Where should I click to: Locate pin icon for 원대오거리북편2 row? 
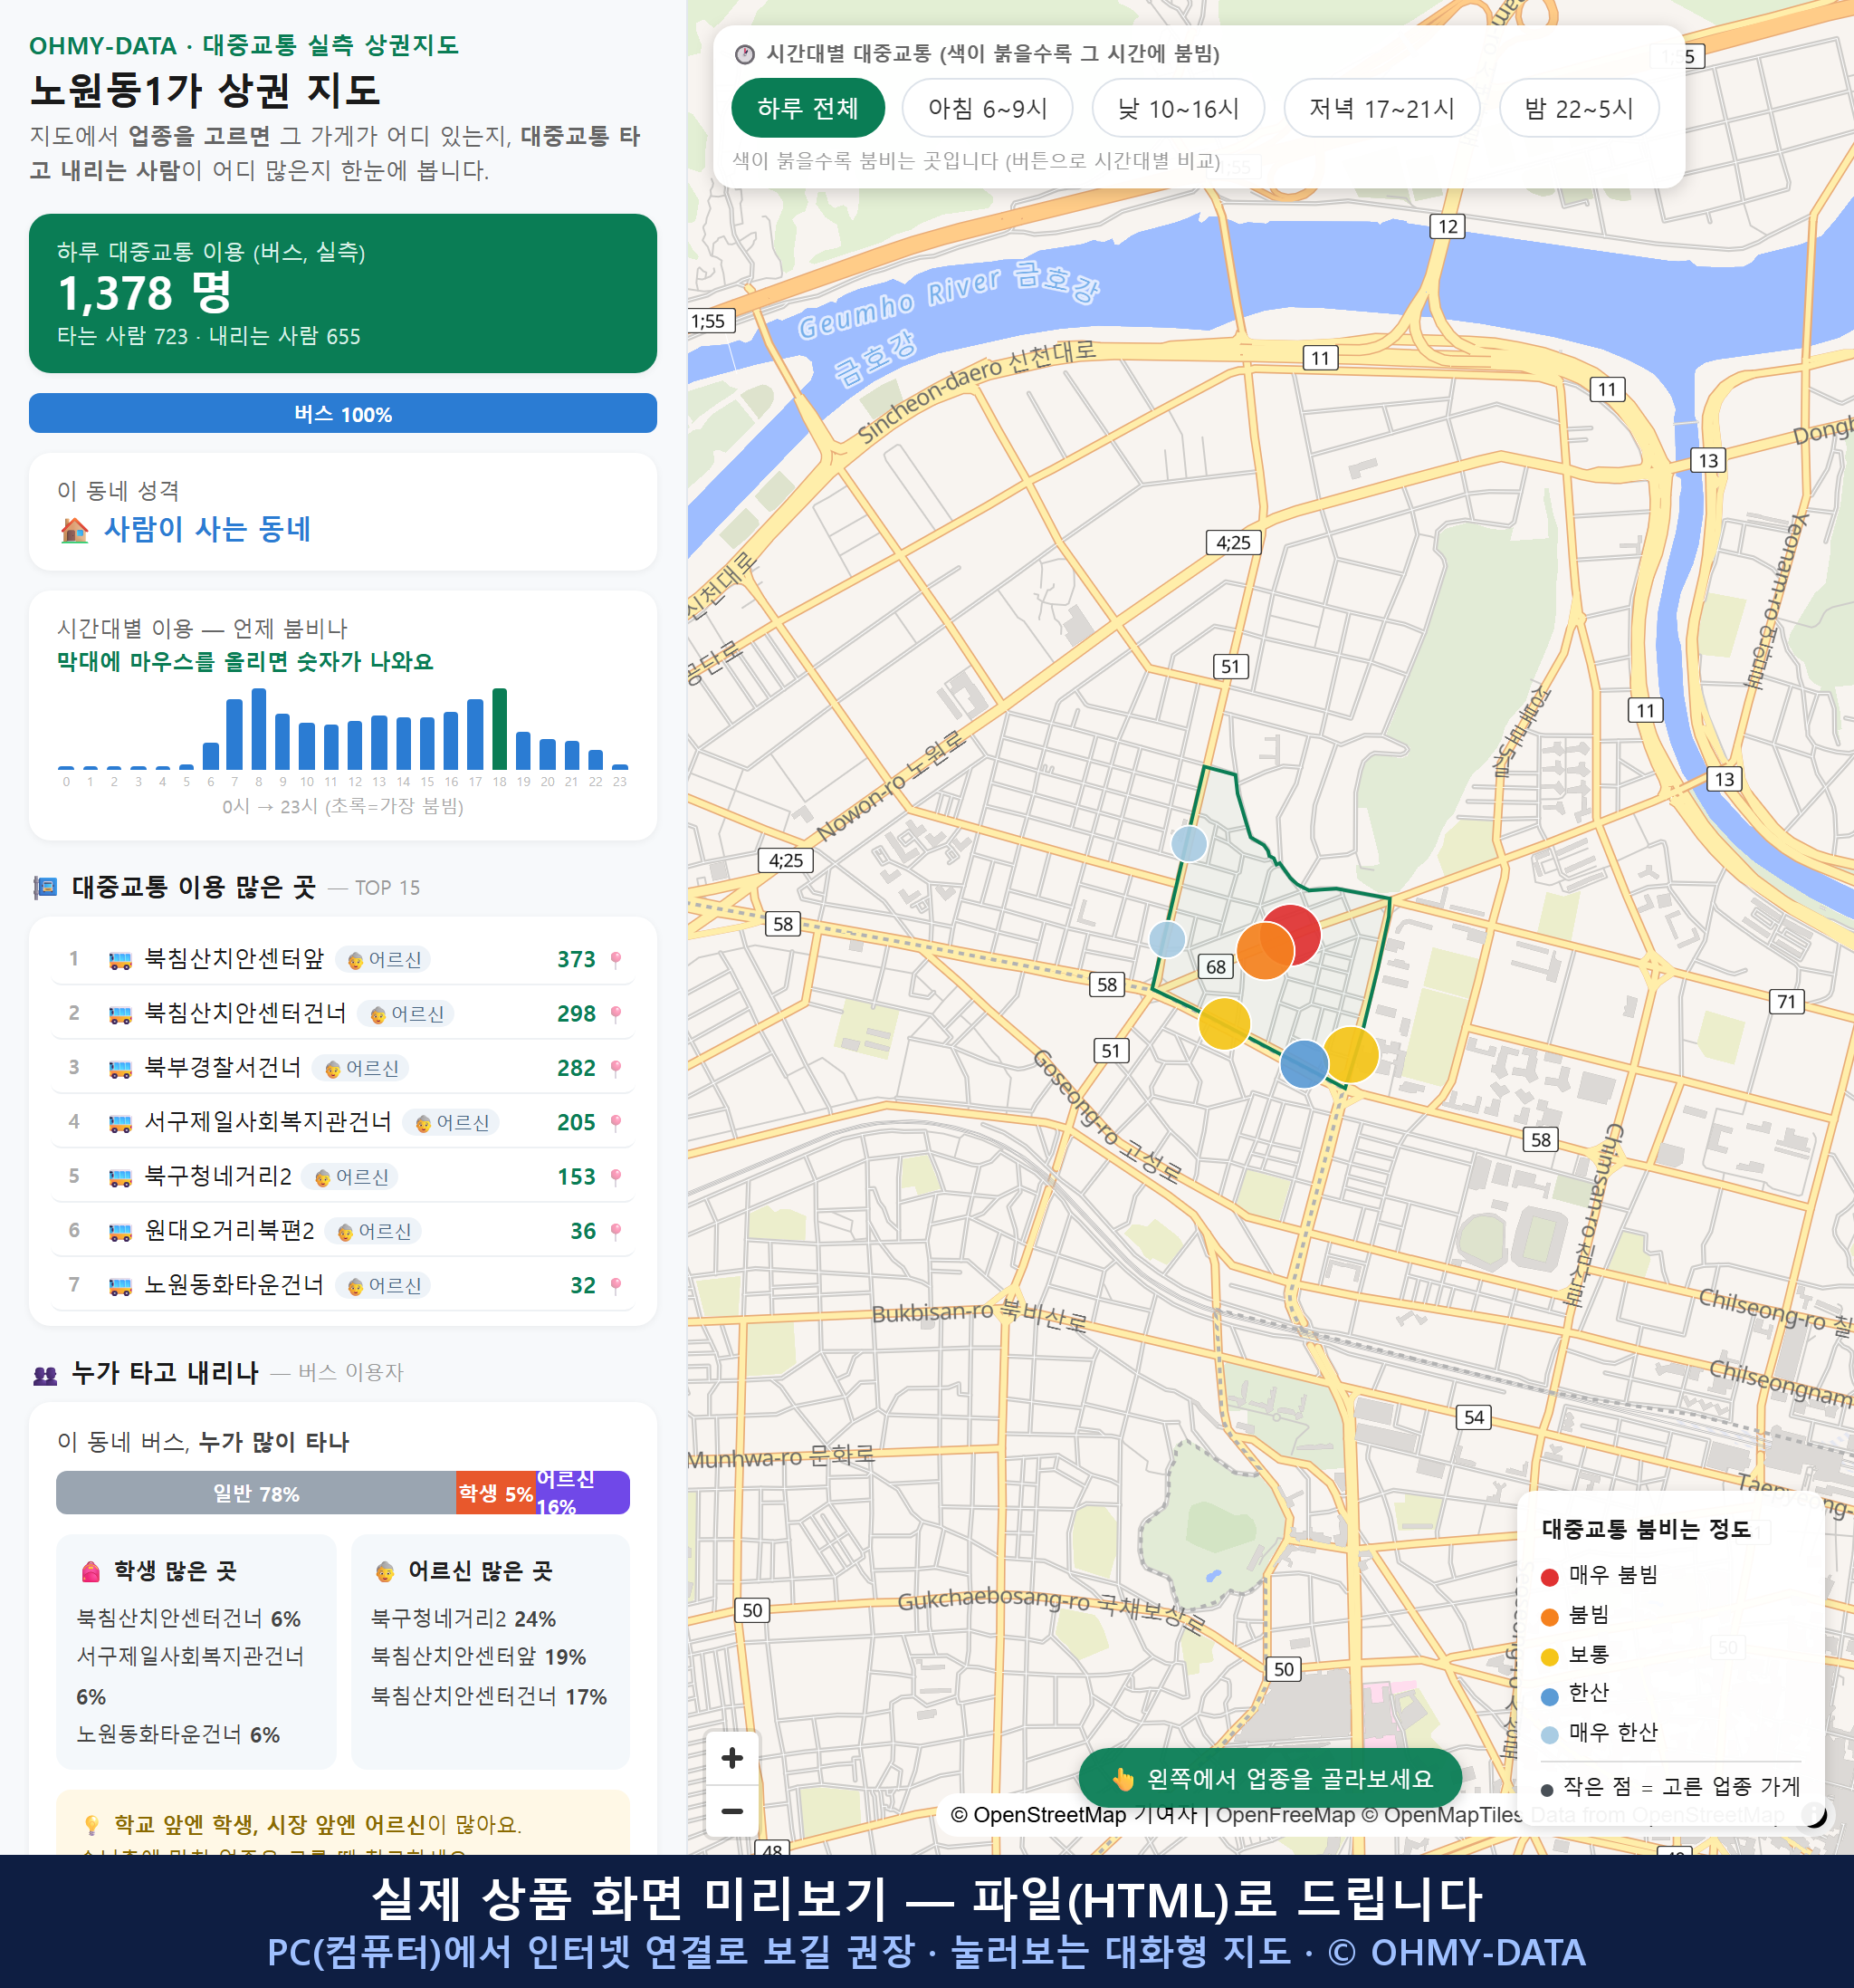pos(616,1231)
